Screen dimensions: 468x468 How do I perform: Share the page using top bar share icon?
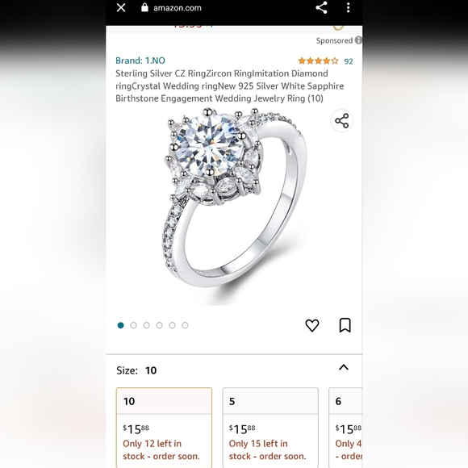(x=321, y=7)
